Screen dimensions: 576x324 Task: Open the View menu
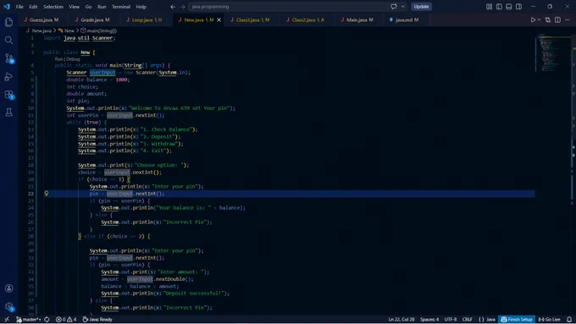click(x=74, y=7)
